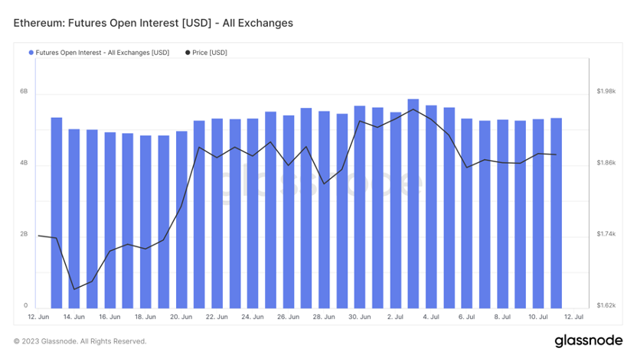Select the tallest open interest bar
The height and width of the screenshot is (358, 637).
click(413, 203)
